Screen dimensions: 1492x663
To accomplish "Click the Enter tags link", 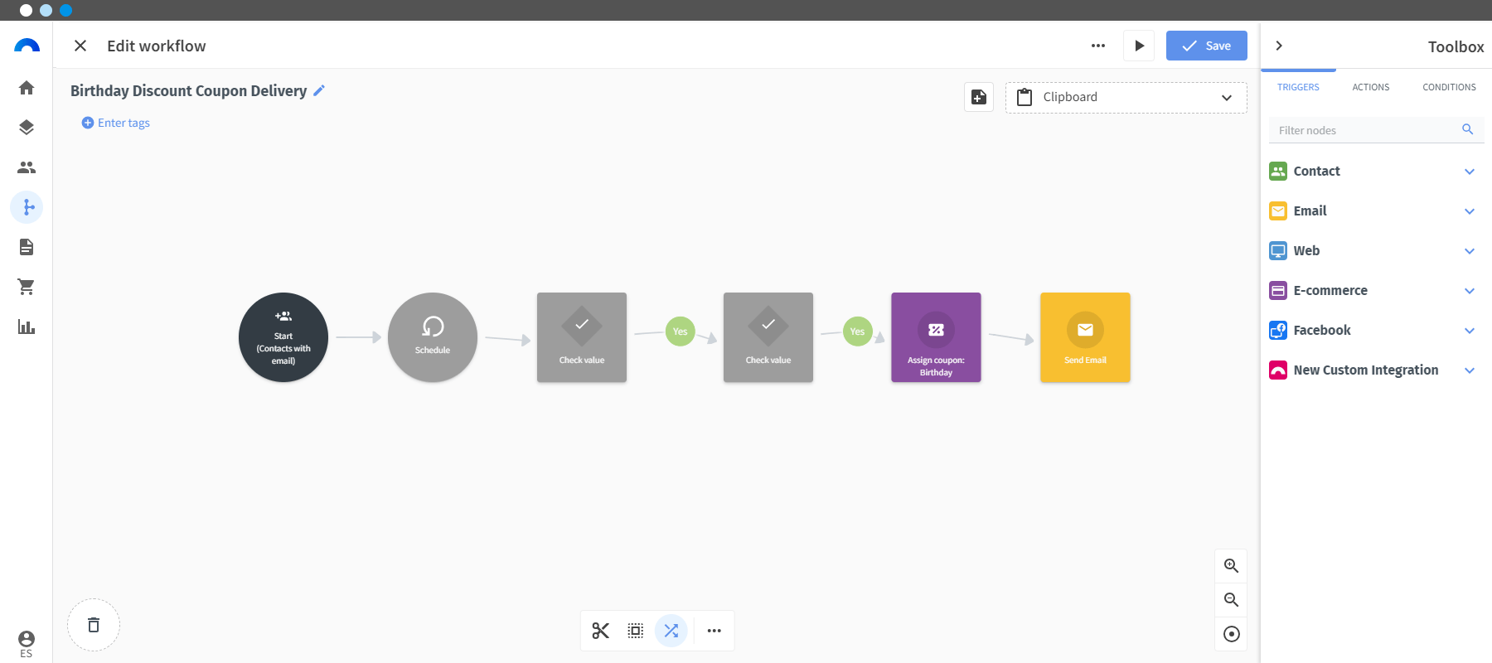I will 116,123.
